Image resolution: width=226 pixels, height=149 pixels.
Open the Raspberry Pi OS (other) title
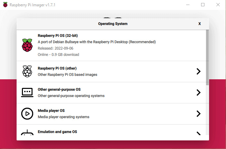point(57,68)
